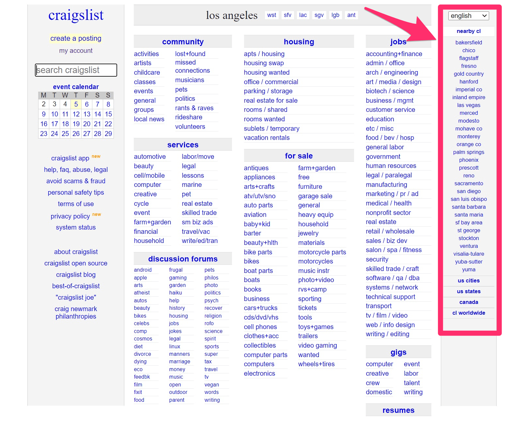
Task: Select the wst area tab
Action: (x=271, y=15)
